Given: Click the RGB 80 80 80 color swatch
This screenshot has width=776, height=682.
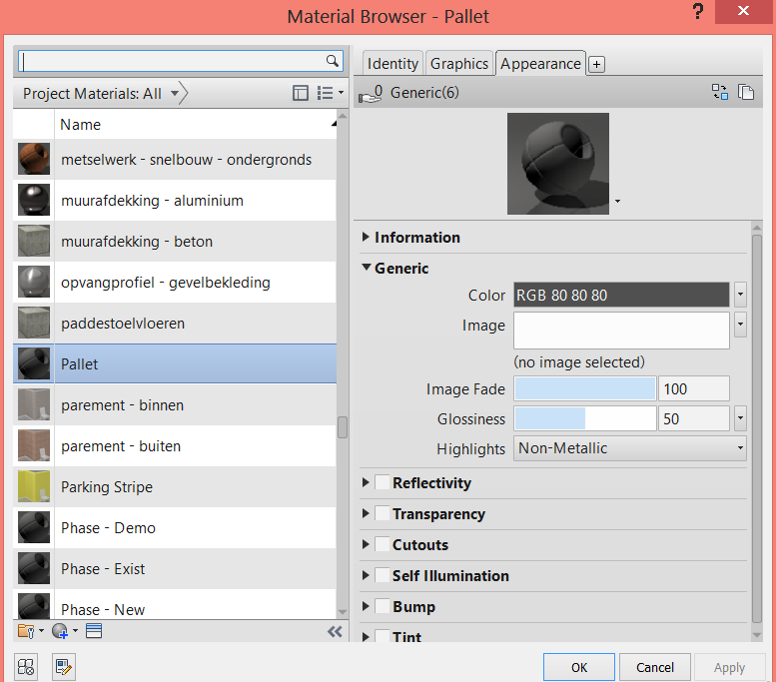Looking at the screenshot, I should [x=621, y=296].
